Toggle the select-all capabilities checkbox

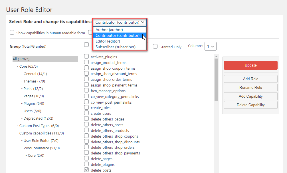click(x=86, y=45)
